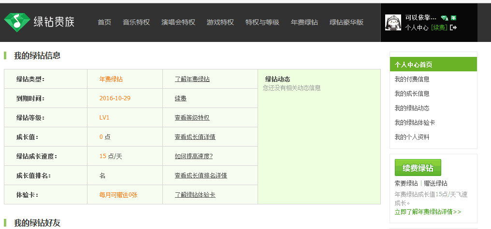Click the green 续费绿钻 button
491x229 pixels.
click(x=418, y=168)
